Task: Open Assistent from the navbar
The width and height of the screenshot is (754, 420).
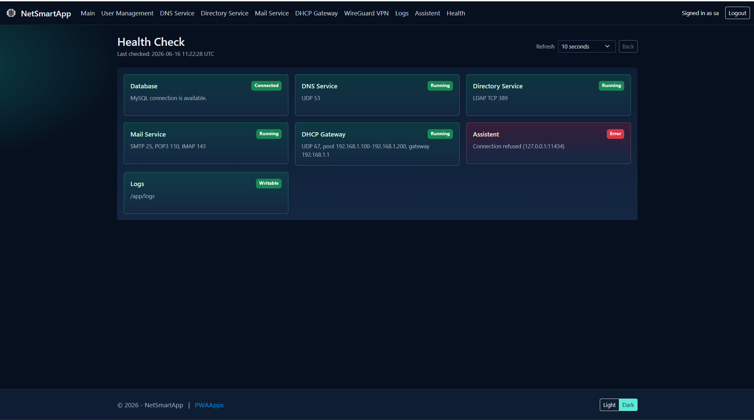Action: point(427,13)
